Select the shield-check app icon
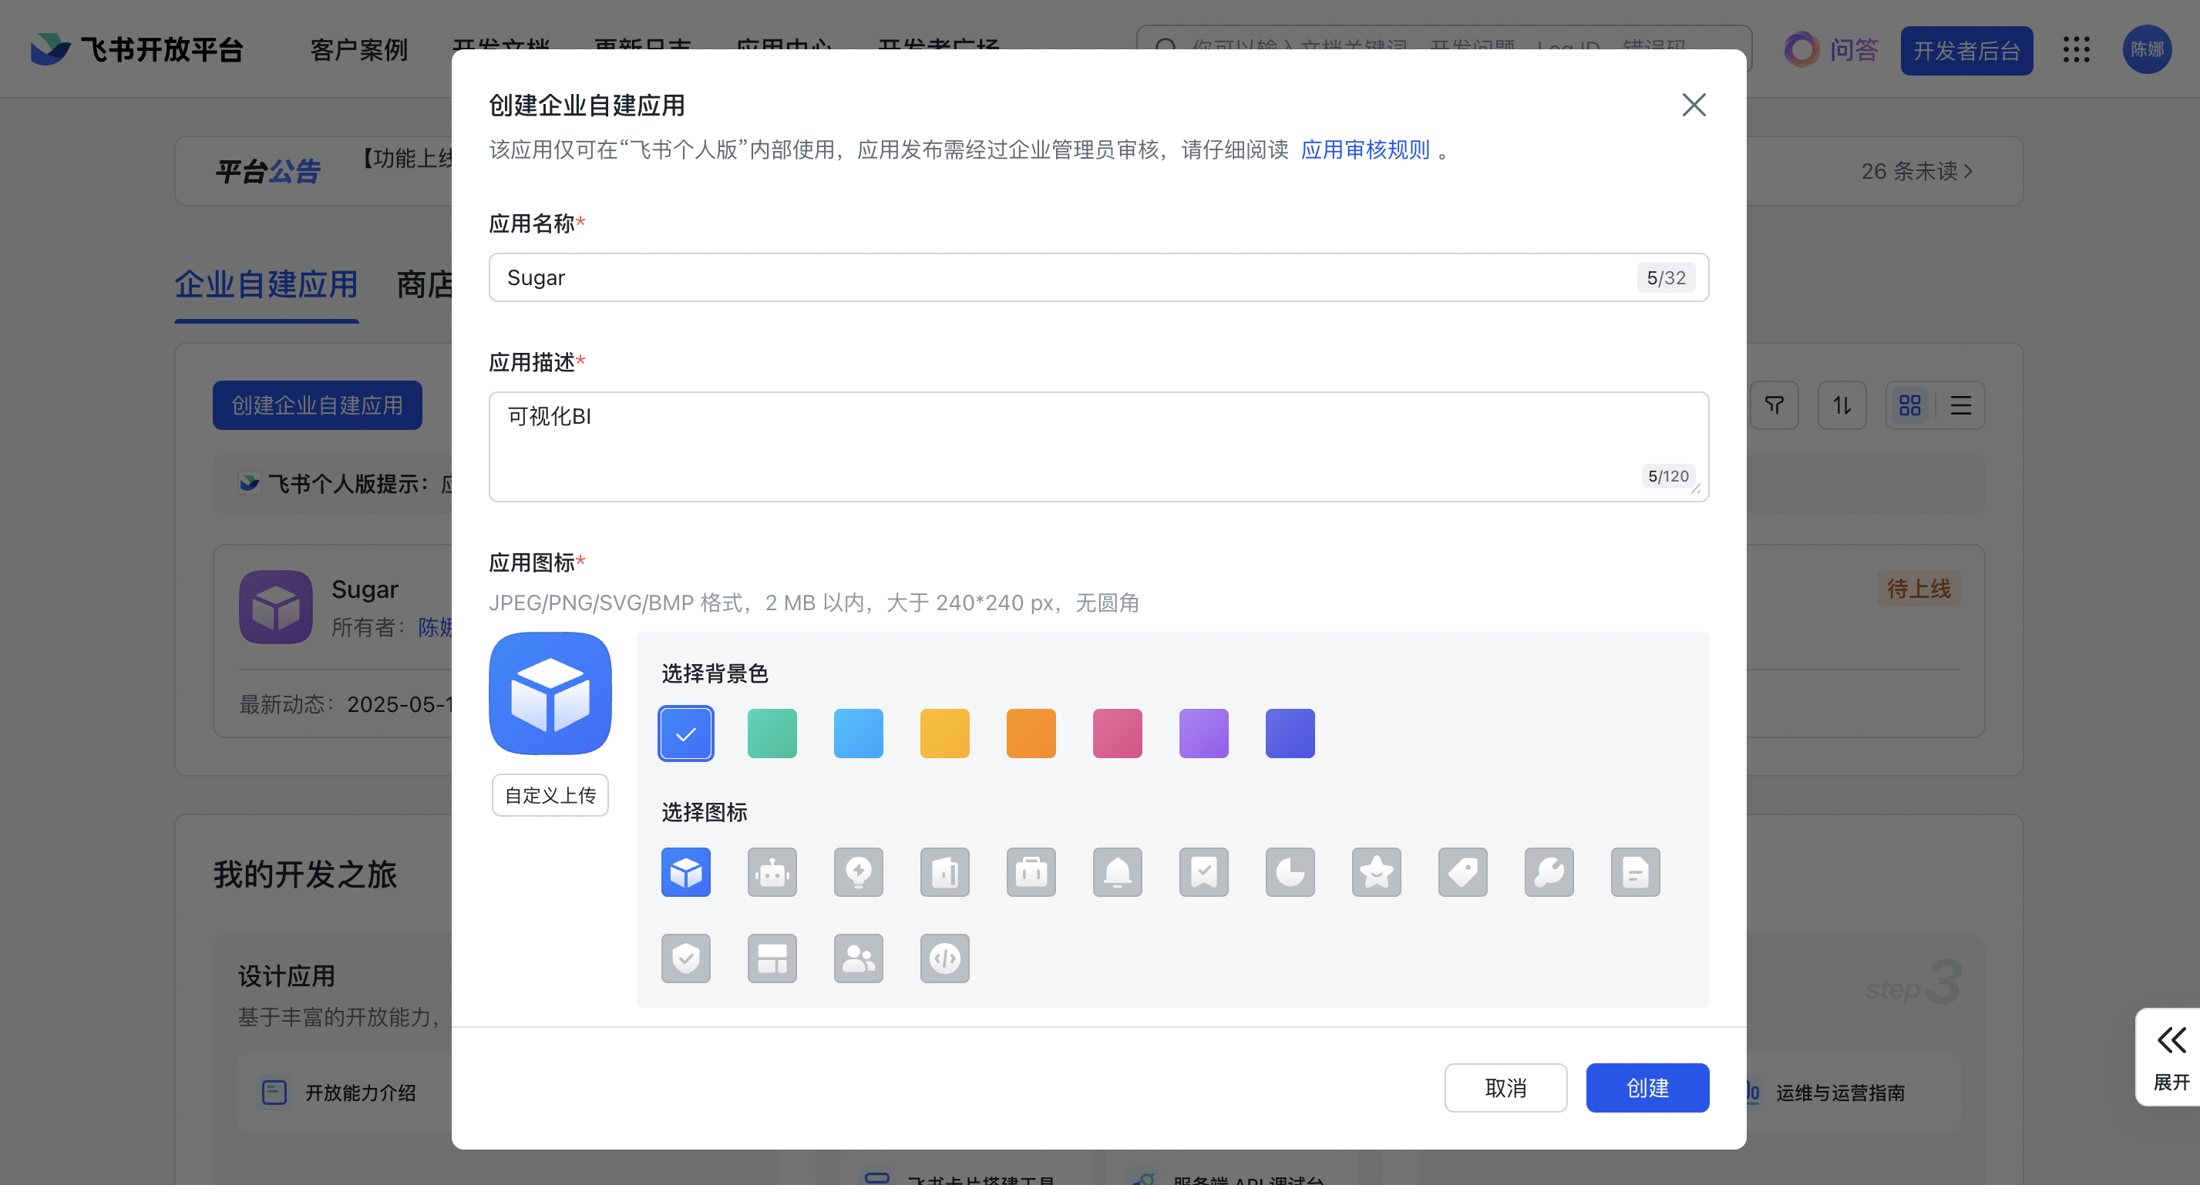The width and height of the screenshot is (2200, 1185). click(686, 958)
